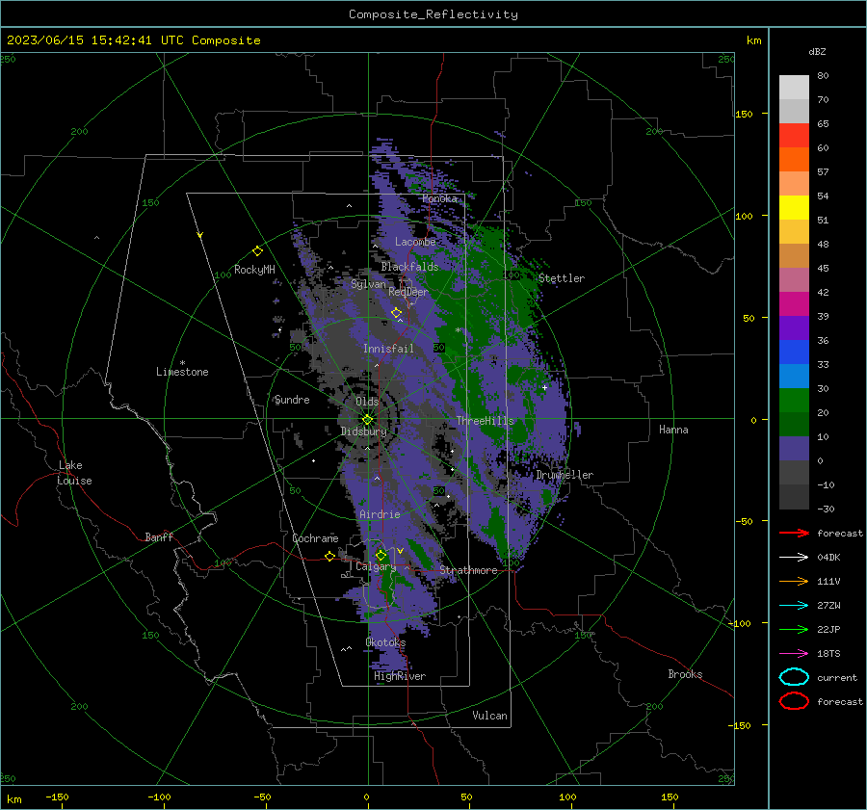Click the Sundre city label

(x=292, y=400)
